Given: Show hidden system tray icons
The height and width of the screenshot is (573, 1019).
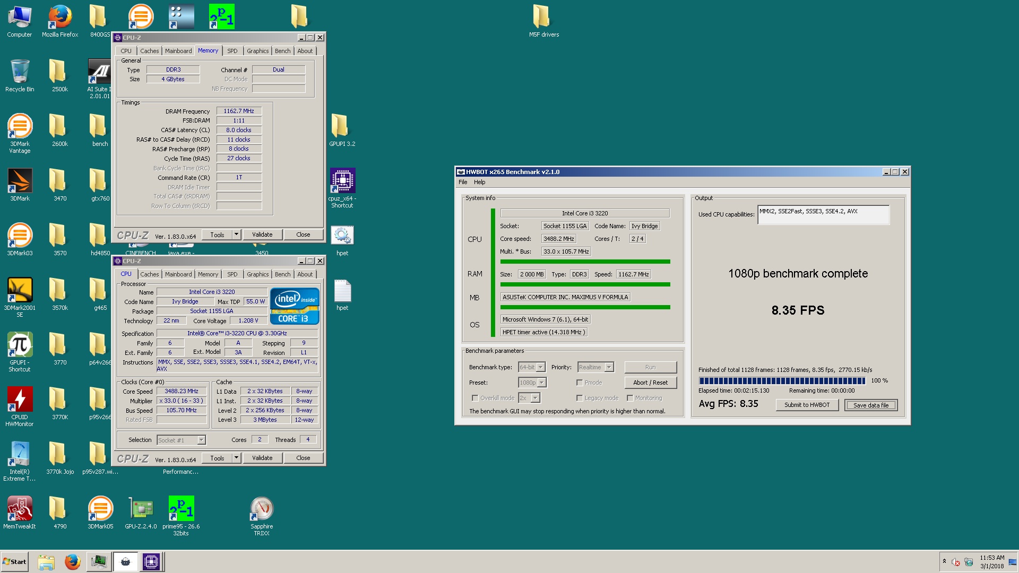Looking at the screenshot, I should [x=944, y=561].
